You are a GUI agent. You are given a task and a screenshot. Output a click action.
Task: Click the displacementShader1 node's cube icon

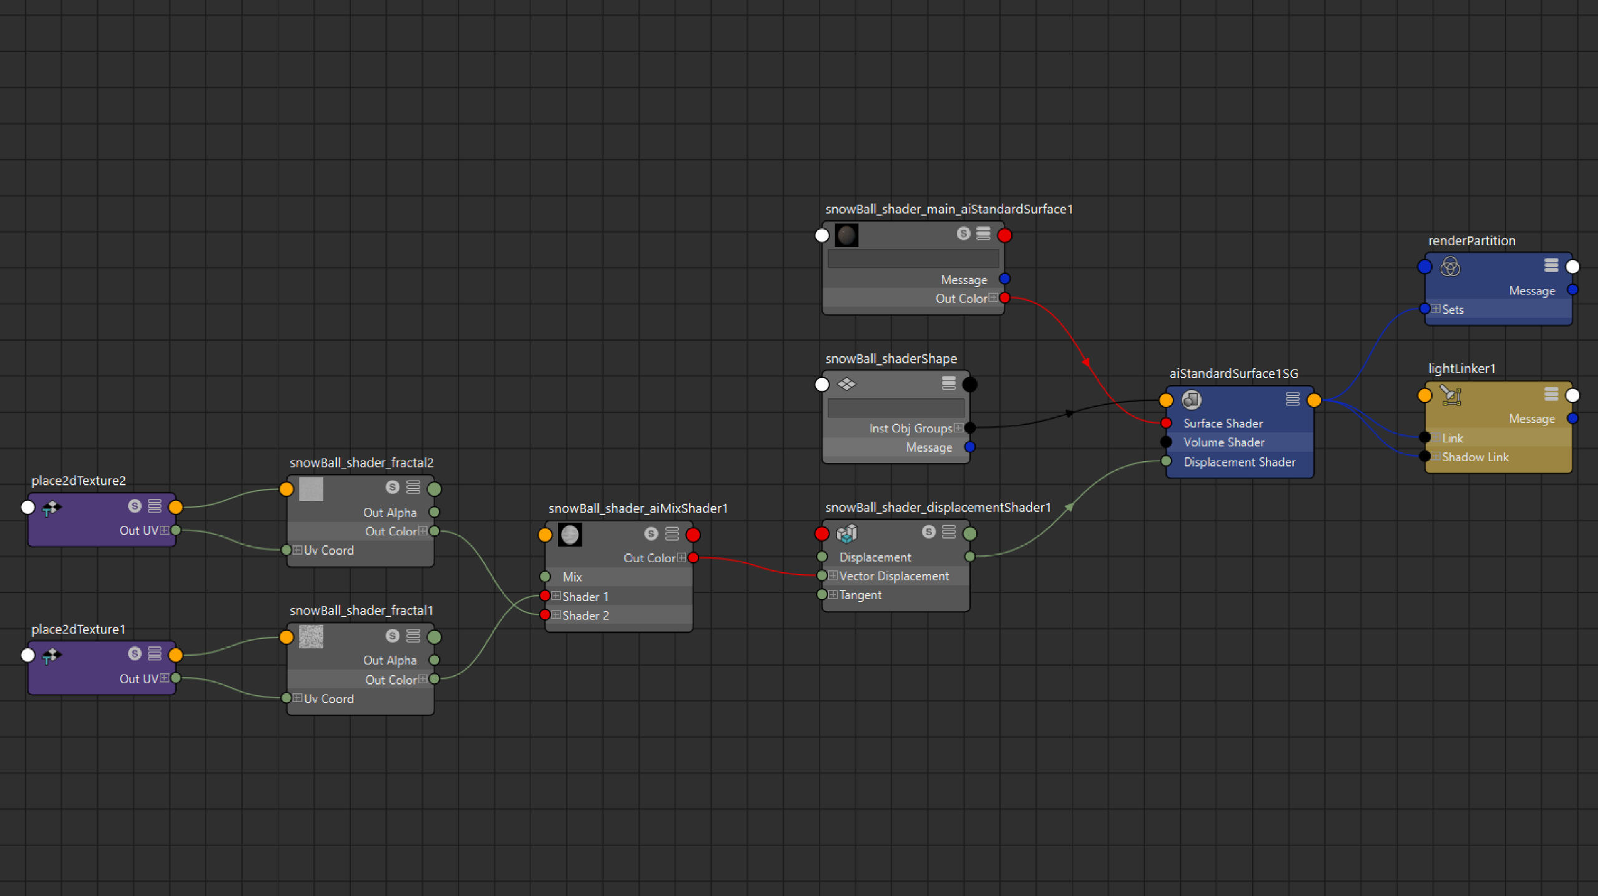coord(846,533)
